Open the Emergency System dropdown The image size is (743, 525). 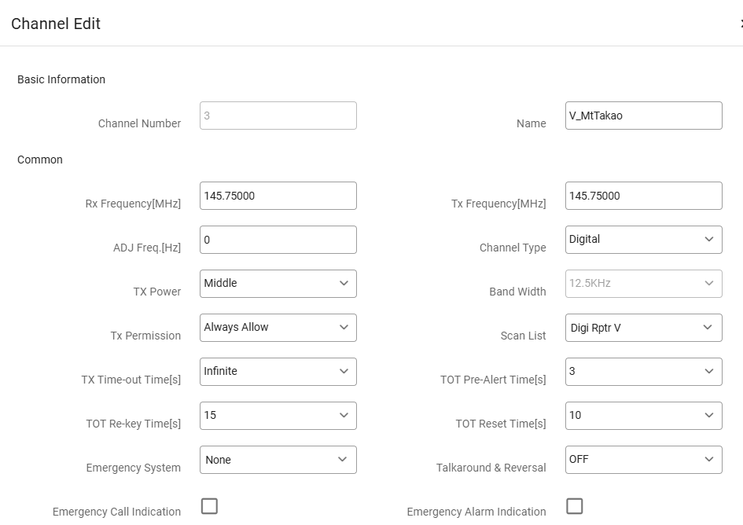pyautogui.click(x=278, y=460)
